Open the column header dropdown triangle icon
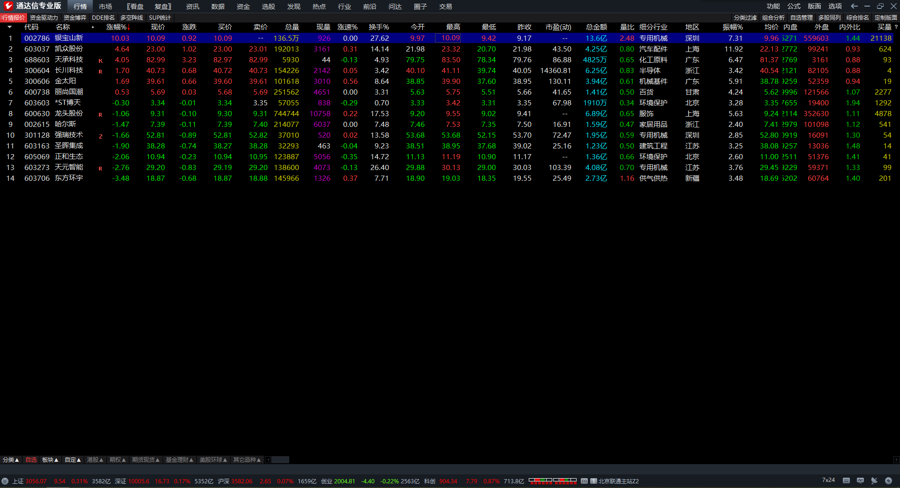This screenshot has height=488, width=900. pos(9,27)
